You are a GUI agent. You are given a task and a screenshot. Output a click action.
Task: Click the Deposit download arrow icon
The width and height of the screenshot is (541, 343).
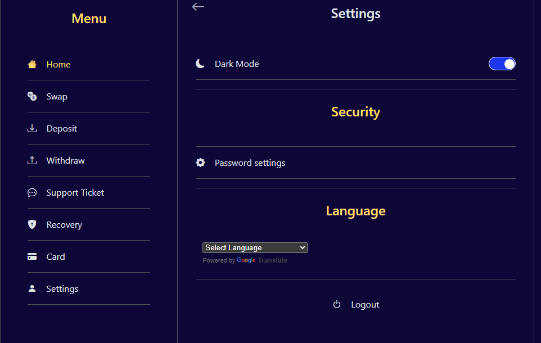click(32, 128)
